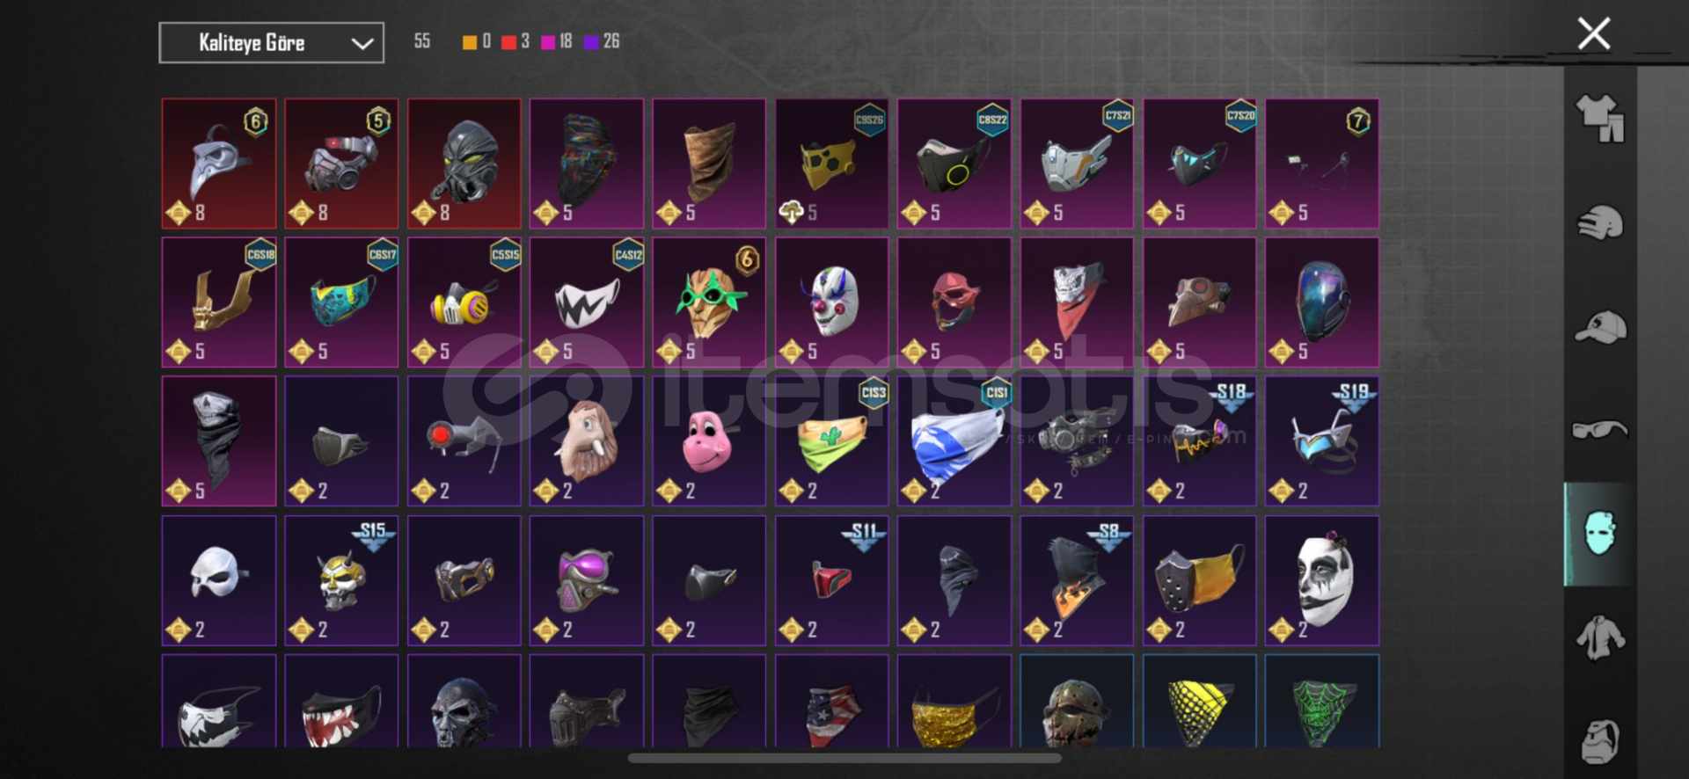Click the purple quality count swatch

click(591, 42)
